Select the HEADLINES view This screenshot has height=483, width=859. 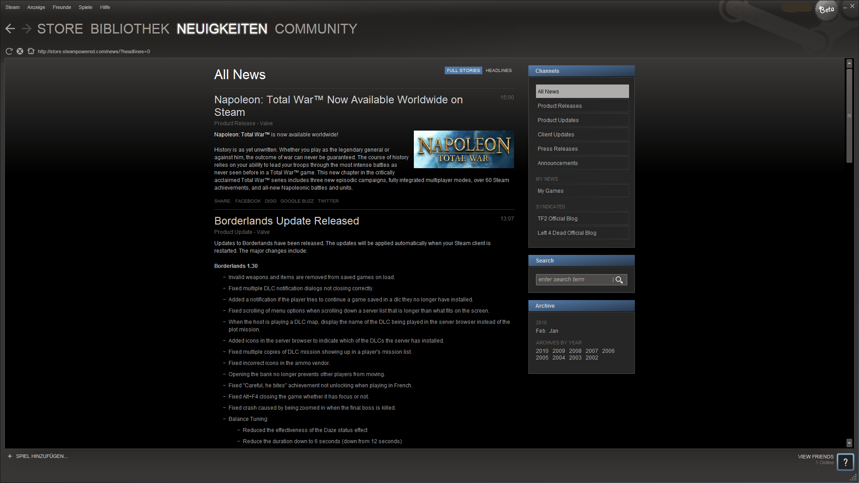pyautogui.click(x=499, y=71)
